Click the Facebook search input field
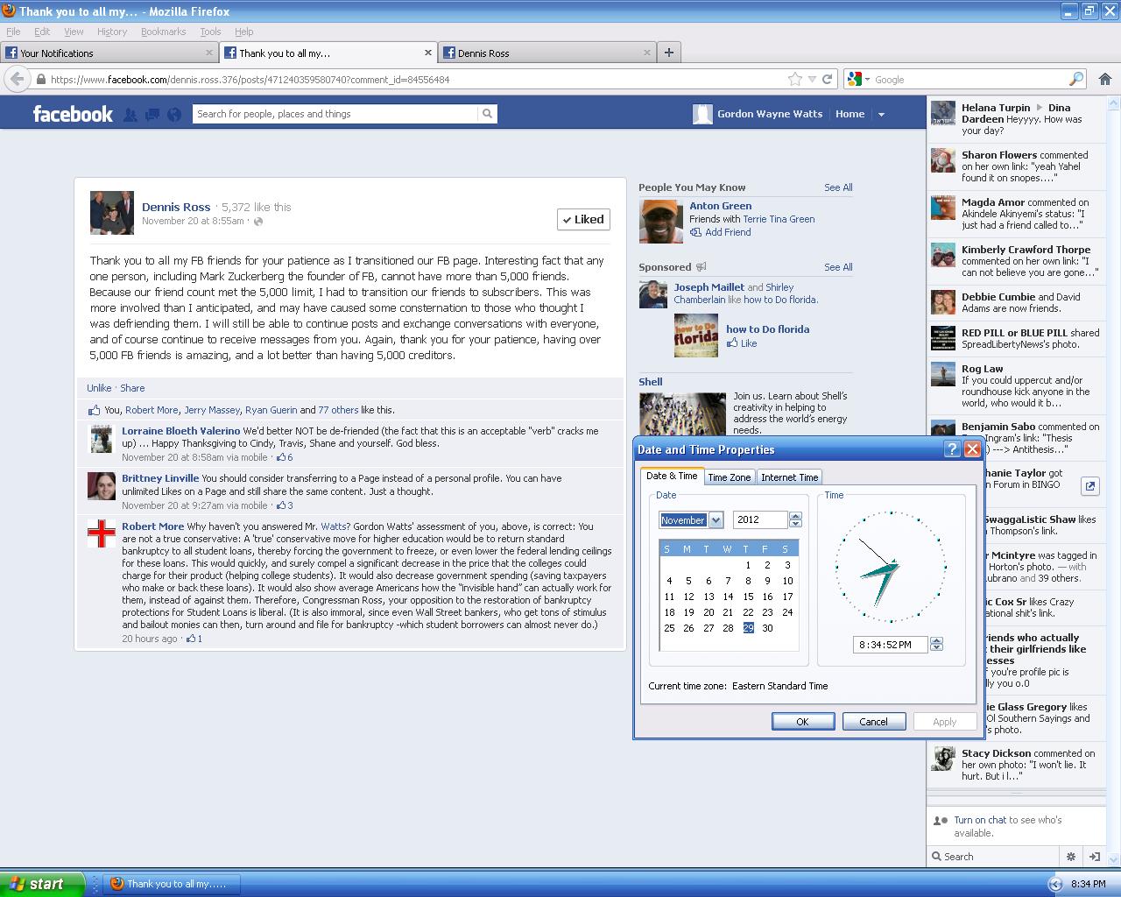The image size is (1121, 897). [x=335, y=114]
